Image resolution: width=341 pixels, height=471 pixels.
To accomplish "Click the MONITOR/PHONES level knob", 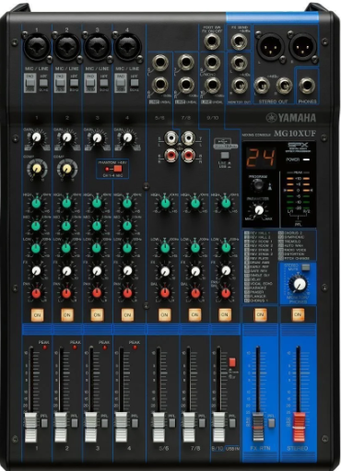I will coord(298,285).
